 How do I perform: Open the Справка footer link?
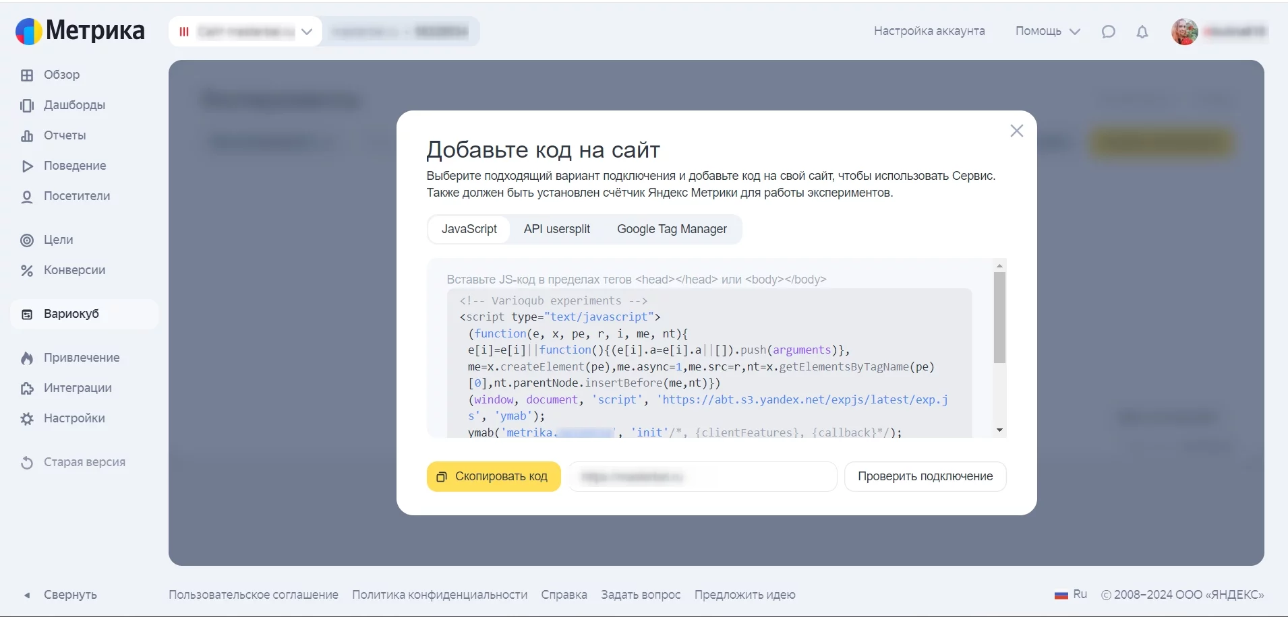point(564,595)
